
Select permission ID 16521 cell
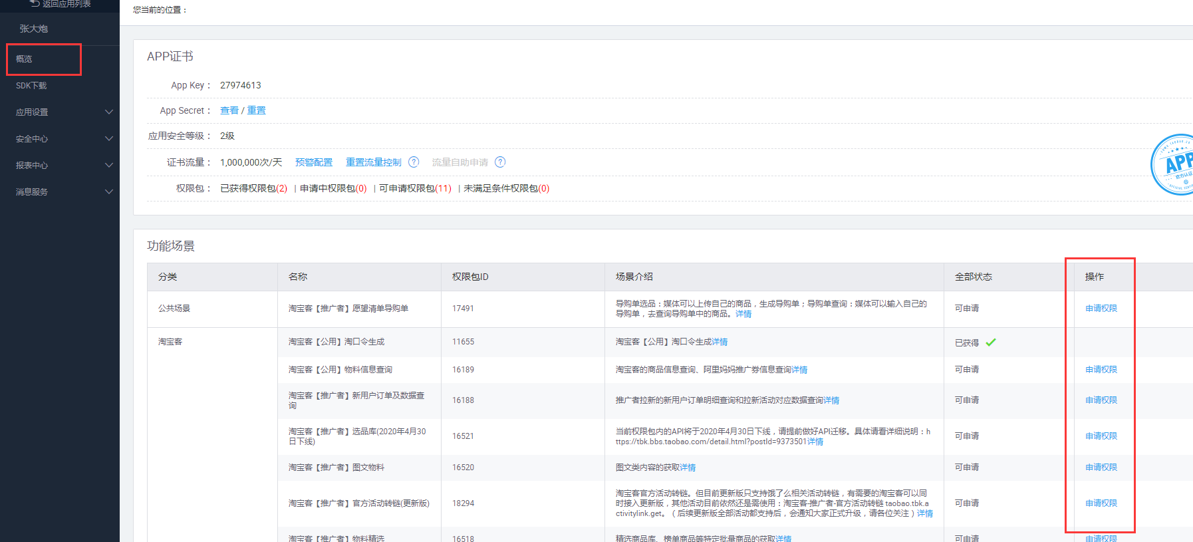tap(463, 436)
